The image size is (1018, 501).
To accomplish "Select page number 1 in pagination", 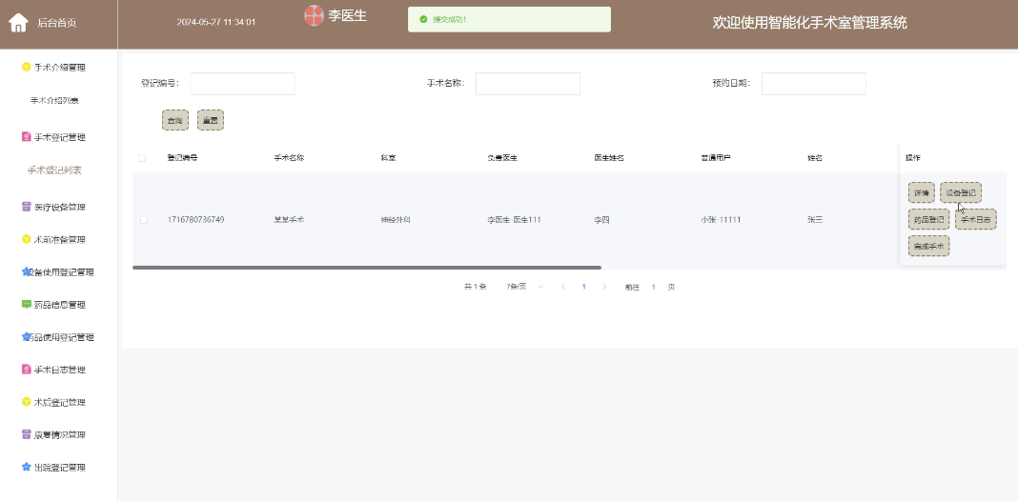I will pos(583,287).
